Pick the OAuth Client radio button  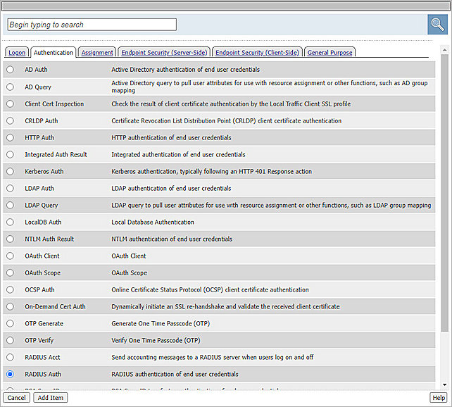[10, 256]
